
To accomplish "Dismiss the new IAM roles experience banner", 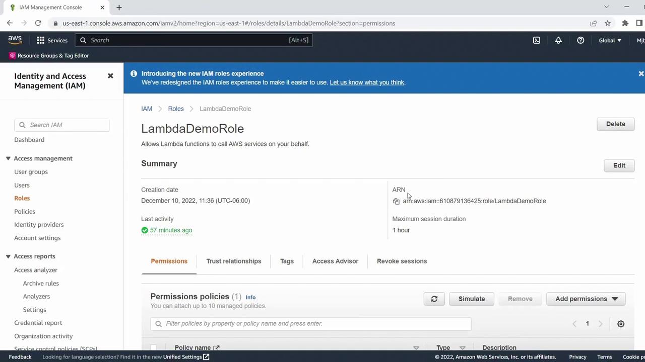I will click(641, 73).
